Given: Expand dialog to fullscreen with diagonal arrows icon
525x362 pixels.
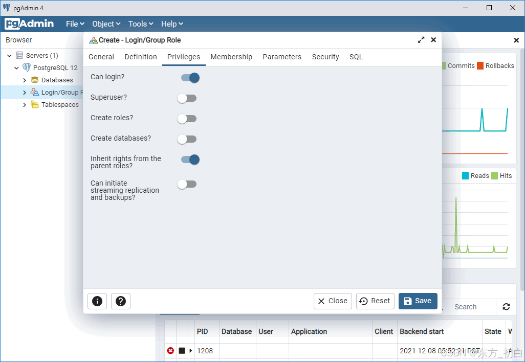Looking at the screenshot, I should coord(421,39).
